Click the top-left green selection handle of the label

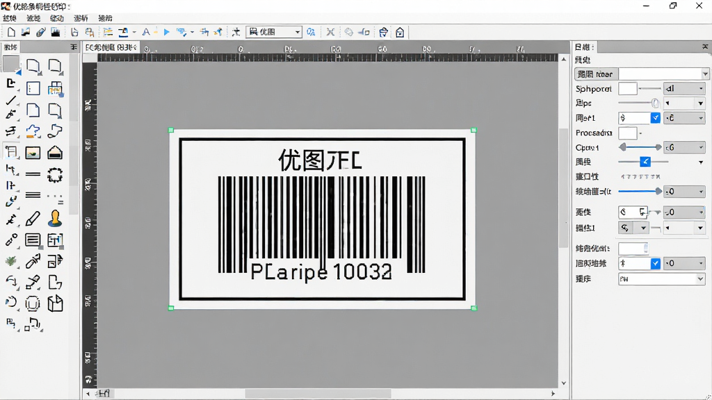coord(171,130)
